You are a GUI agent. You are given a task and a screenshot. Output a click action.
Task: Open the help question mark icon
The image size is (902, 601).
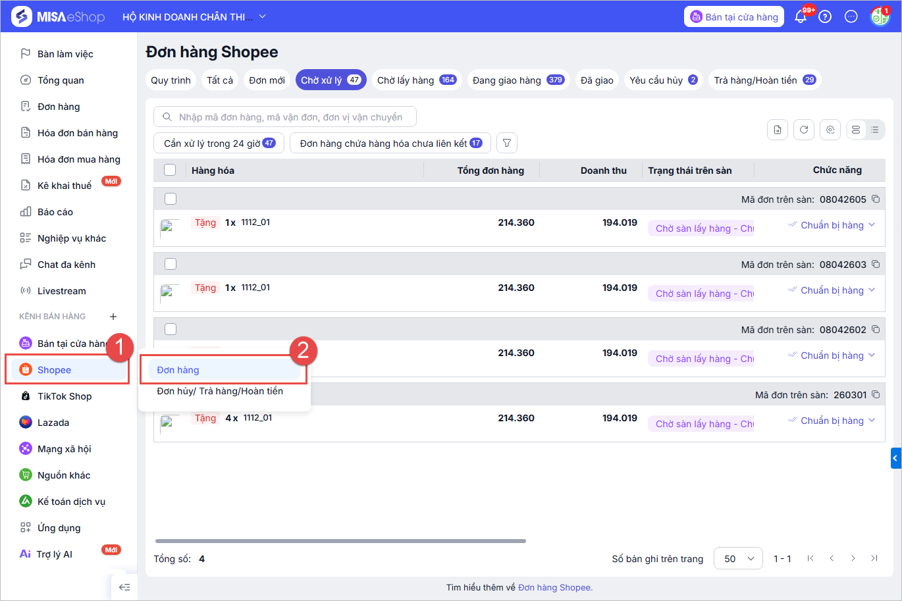tap(825, 16)
